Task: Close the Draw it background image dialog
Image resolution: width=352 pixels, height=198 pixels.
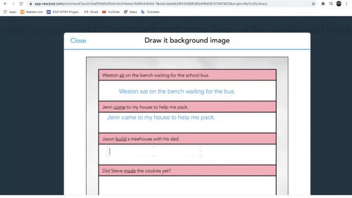Action: coord(78,41)
